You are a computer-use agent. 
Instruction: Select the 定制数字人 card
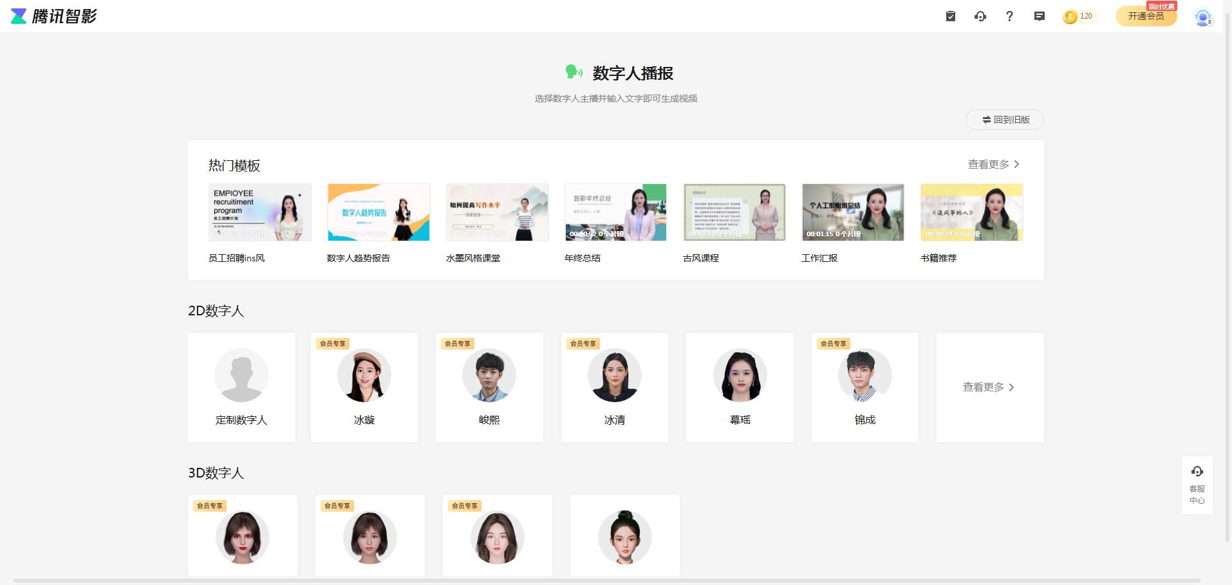click(x=241, y=387)
